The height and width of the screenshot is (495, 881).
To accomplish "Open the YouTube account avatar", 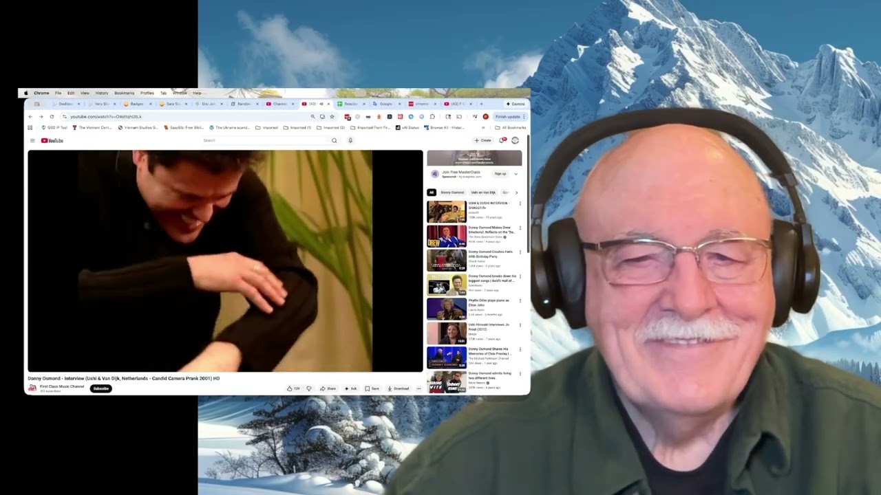I will (515, 140).
